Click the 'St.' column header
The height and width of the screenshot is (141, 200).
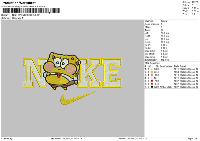point(157,66)
